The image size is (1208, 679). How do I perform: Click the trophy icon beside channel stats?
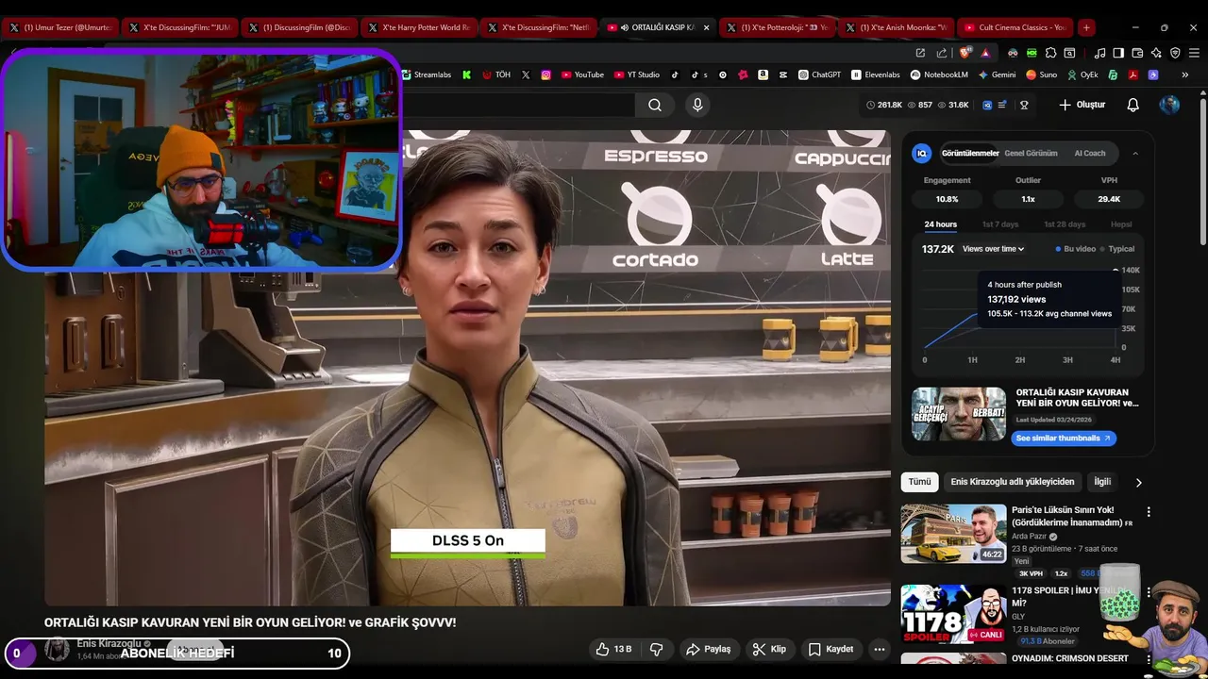[1024, 105]
